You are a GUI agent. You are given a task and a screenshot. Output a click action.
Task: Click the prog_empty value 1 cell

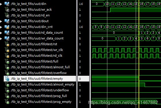[80, 102]
